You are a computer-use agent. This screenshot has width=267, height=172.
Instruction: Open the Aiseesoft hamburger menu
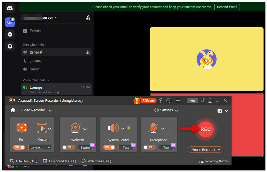[x=178, y=101]
